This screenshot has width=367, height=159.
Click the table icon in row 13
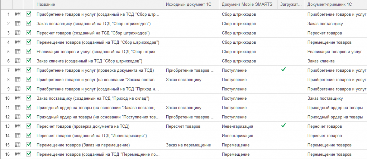pyautogui.click(x=18, y=126)
